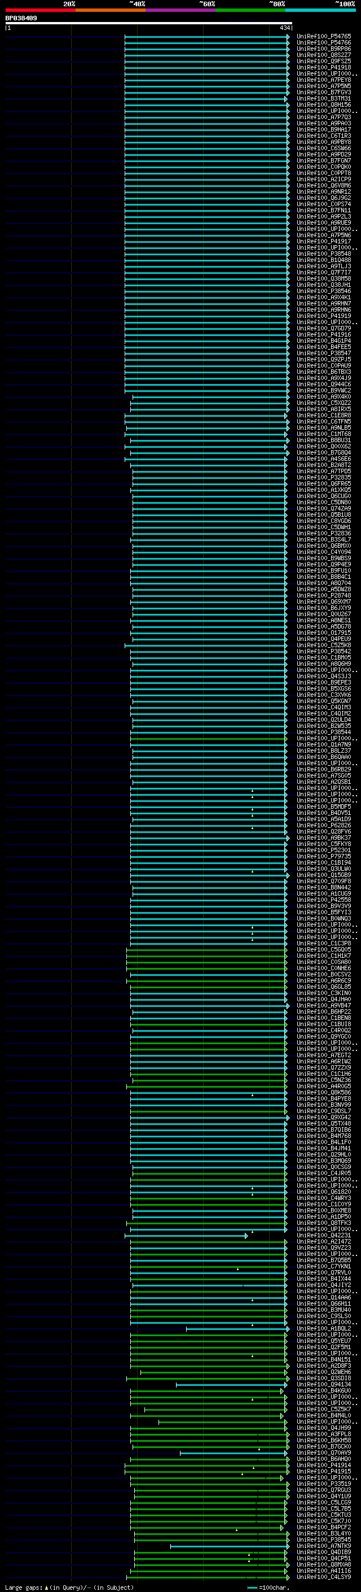Select the UniRef100_B2W535 label

pyautogui.click(x=324, y=726)
